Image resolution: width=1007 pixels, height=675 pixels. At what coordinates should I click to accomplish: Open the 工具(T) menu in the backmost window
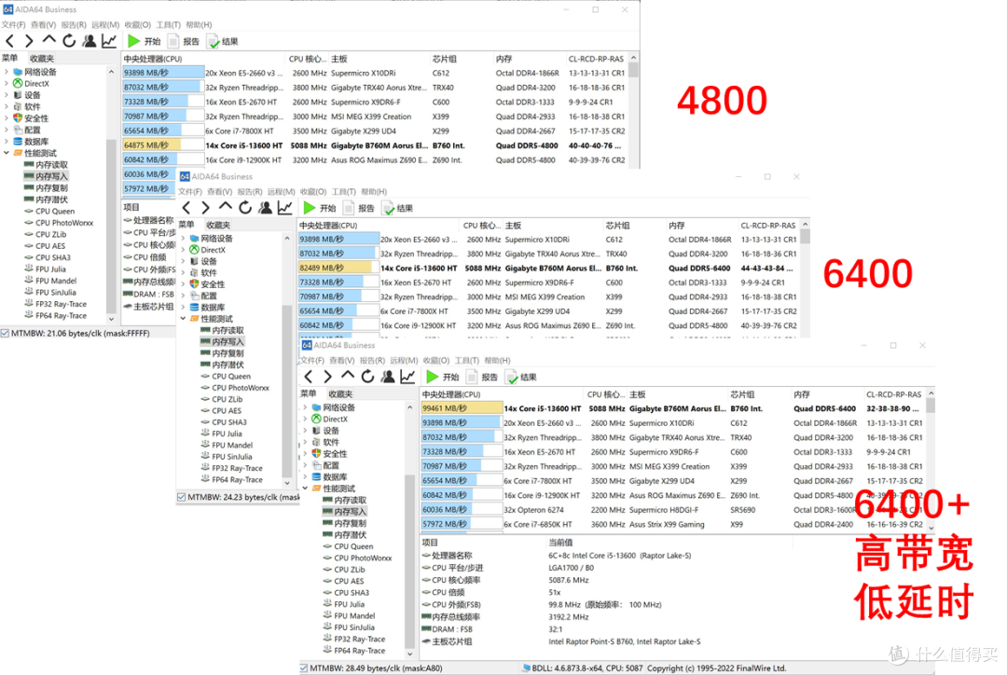tap(168, 25)
